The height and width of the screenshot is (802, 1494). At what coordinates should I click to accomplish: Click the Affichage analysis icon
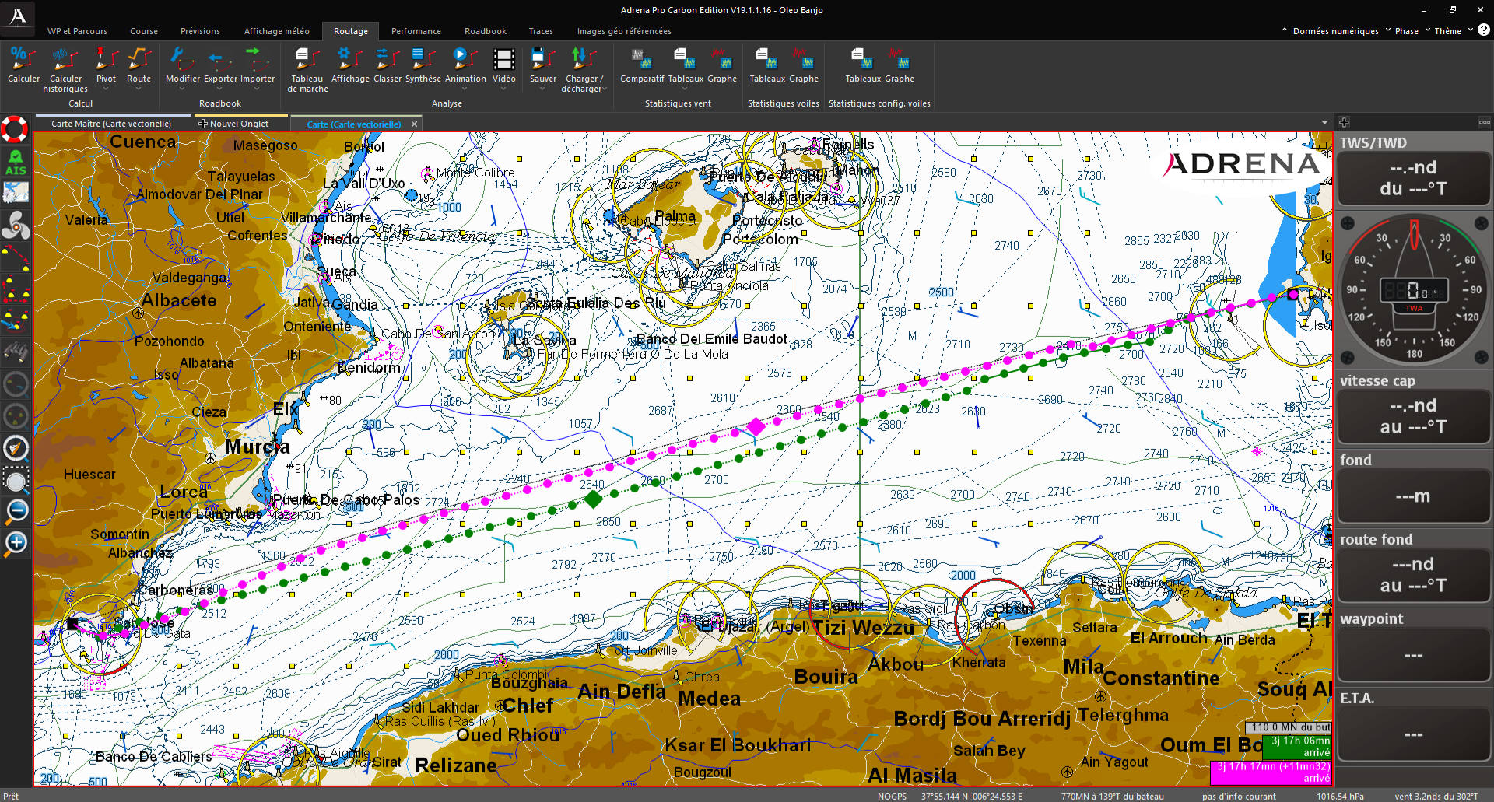350,58
